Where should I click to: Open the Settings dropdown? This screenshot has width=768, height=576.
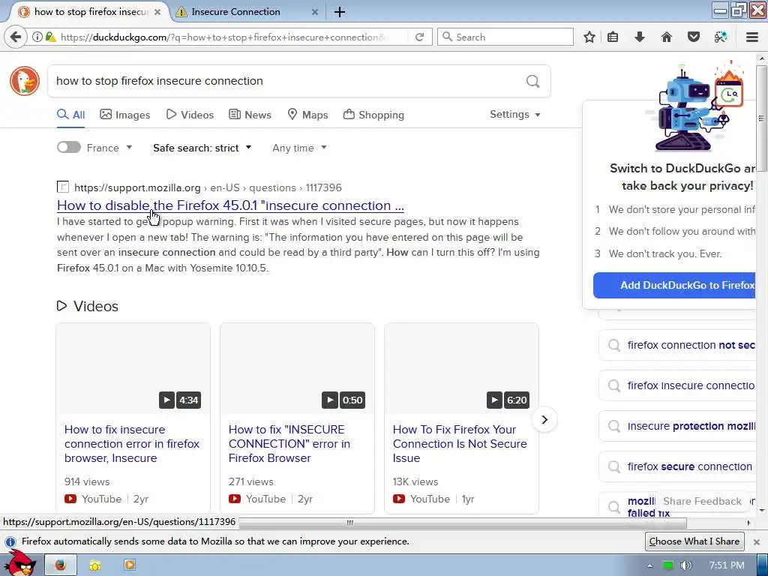click(514, 114)
